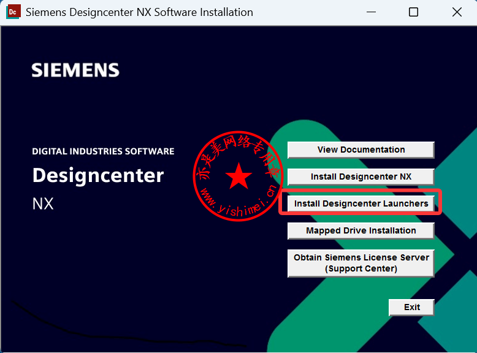Open View Documentation
Viewport: 477px width, 353px height.
point(361,150)
